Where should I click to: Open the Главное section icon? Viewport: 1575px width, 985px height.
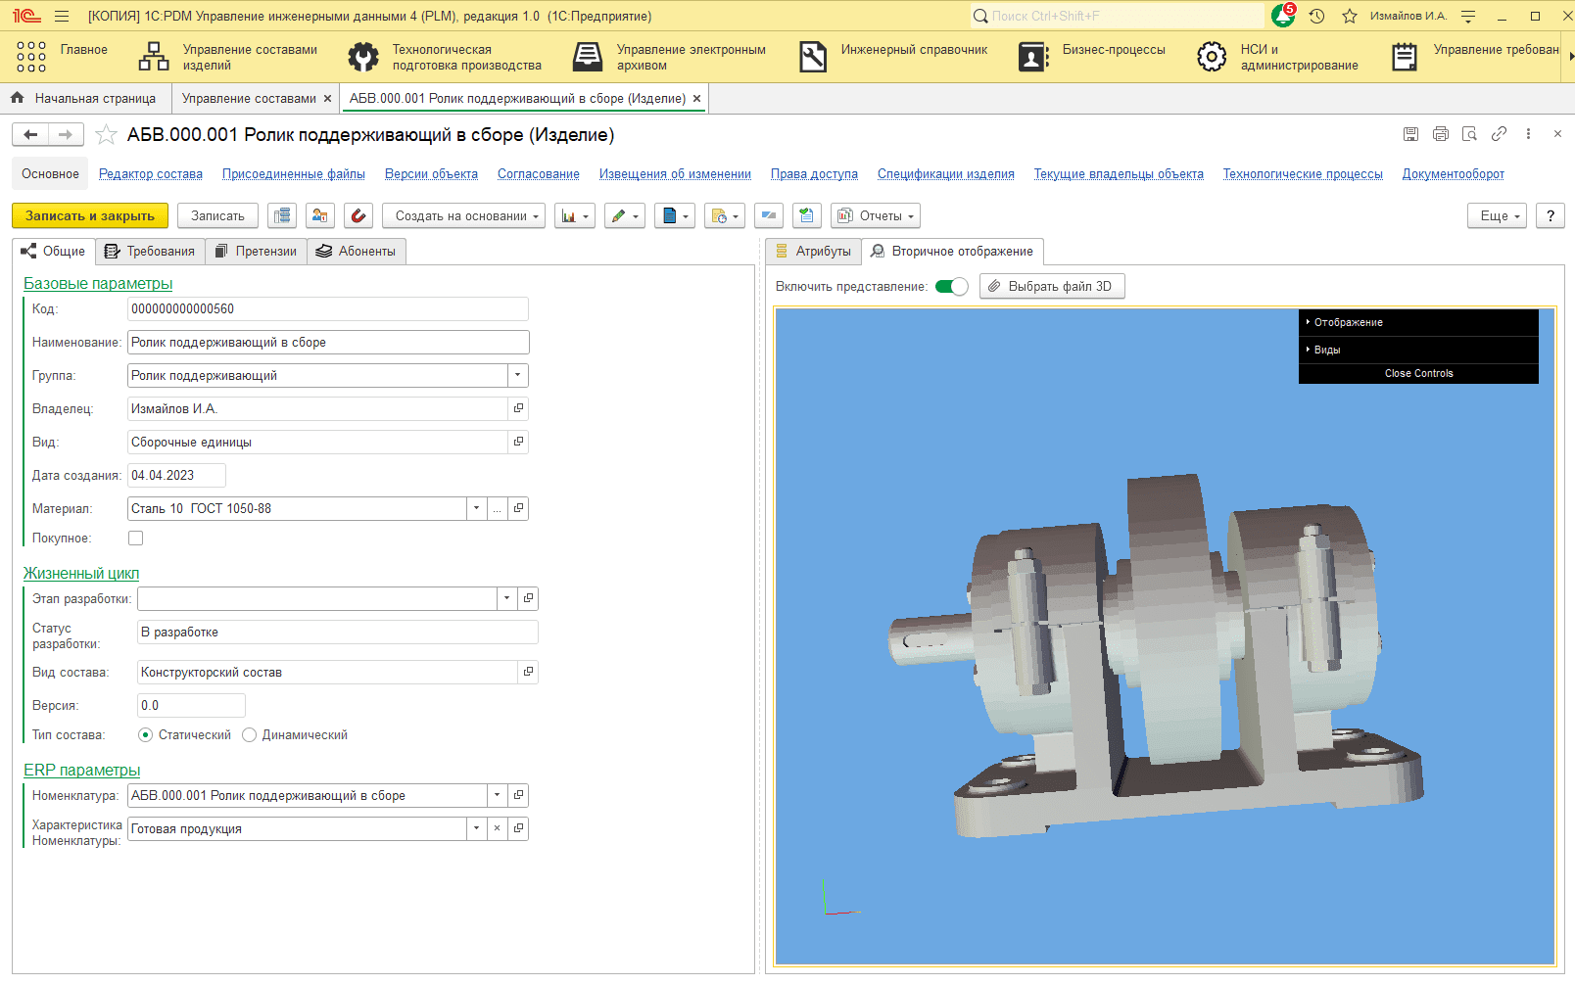[x=31, y=57]
